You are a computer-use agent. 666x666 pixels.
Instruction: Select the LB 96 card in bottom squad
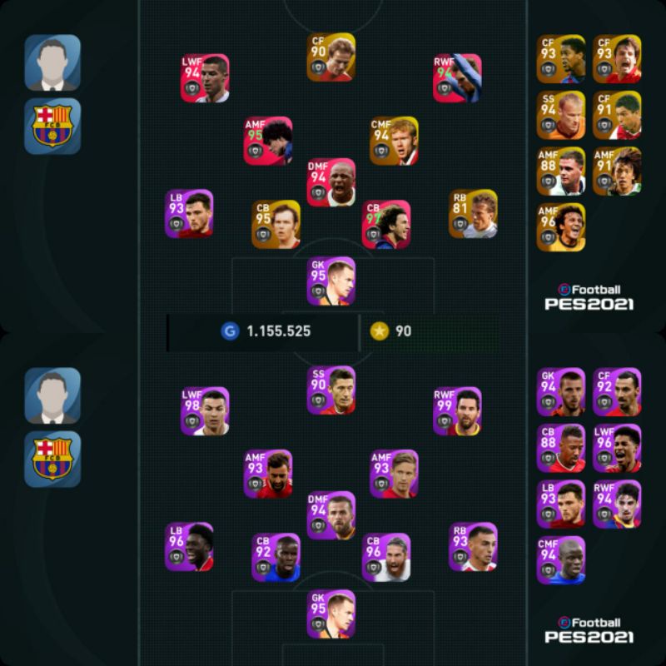(x=189, y=547)
